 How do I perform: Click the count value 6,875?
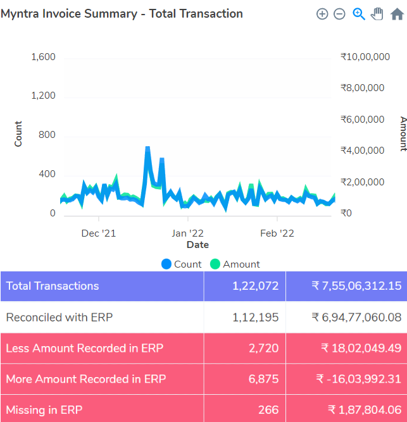263,379
